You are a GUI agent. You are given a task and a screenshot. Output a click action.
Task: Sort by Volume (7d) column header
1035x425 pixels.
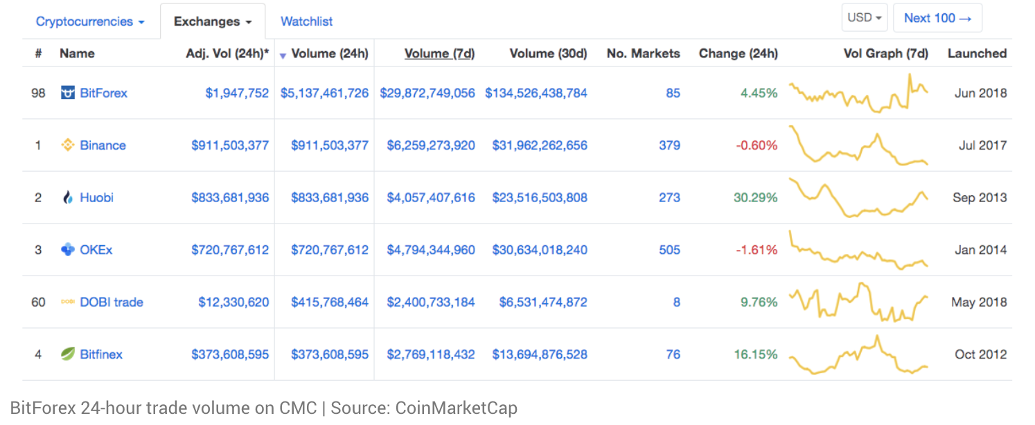coord(439,53)
